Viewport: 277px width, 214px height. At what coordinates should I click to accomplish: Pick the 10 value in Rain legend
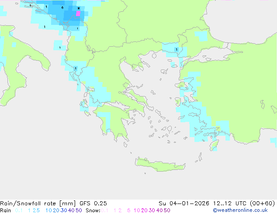coord(48,211)
